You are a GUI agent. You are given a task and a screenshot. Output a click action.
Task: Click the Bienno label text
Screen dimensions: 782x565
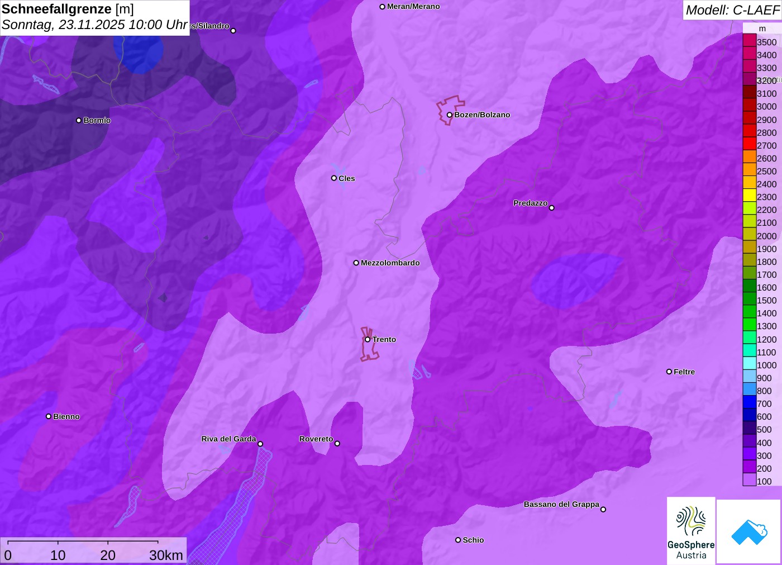pyautogui.click(x=66, y=416)
